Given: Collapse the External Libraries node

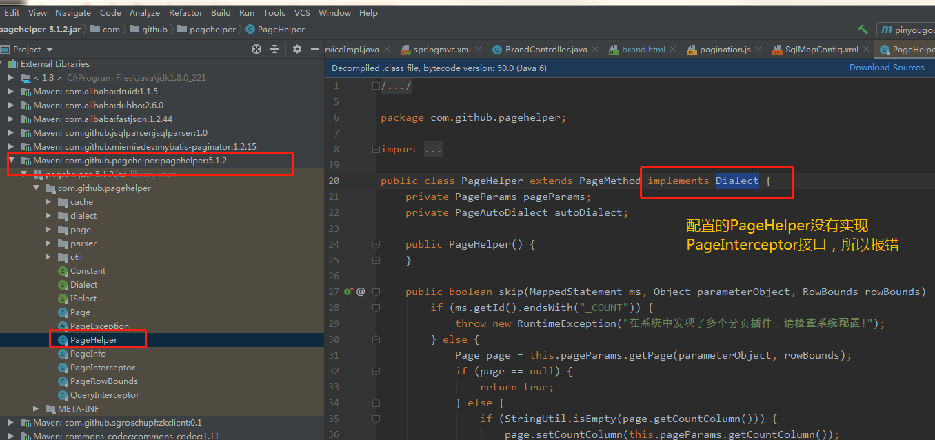Looking at the screenshot, I should pos(2,63).
